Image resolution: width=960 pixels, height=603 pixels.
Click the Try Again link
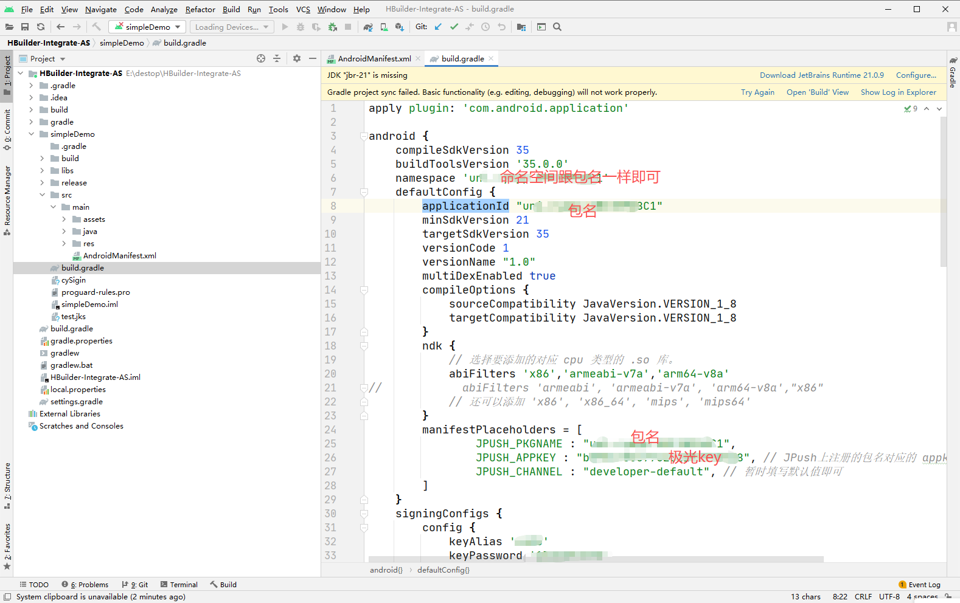pyautogui.click(x=757, y=92)
